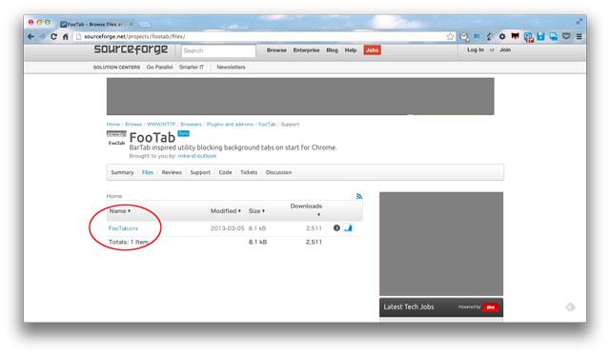
Task: Click the Home breadcrumb link
Action: pos(113,125)
